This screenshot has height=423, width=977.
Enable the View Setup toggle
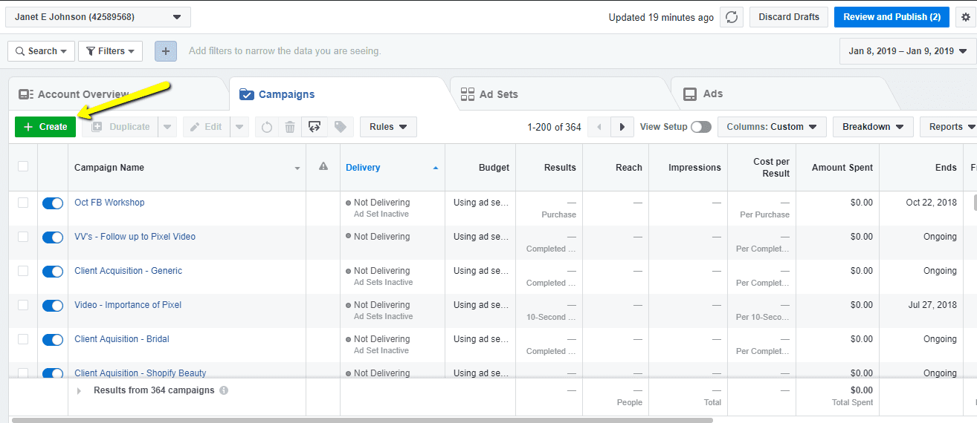[x=700, y=127]
